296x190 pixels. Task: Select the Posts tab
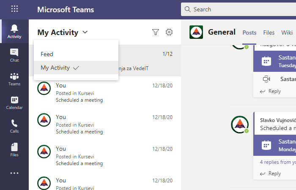pos(249,33)
